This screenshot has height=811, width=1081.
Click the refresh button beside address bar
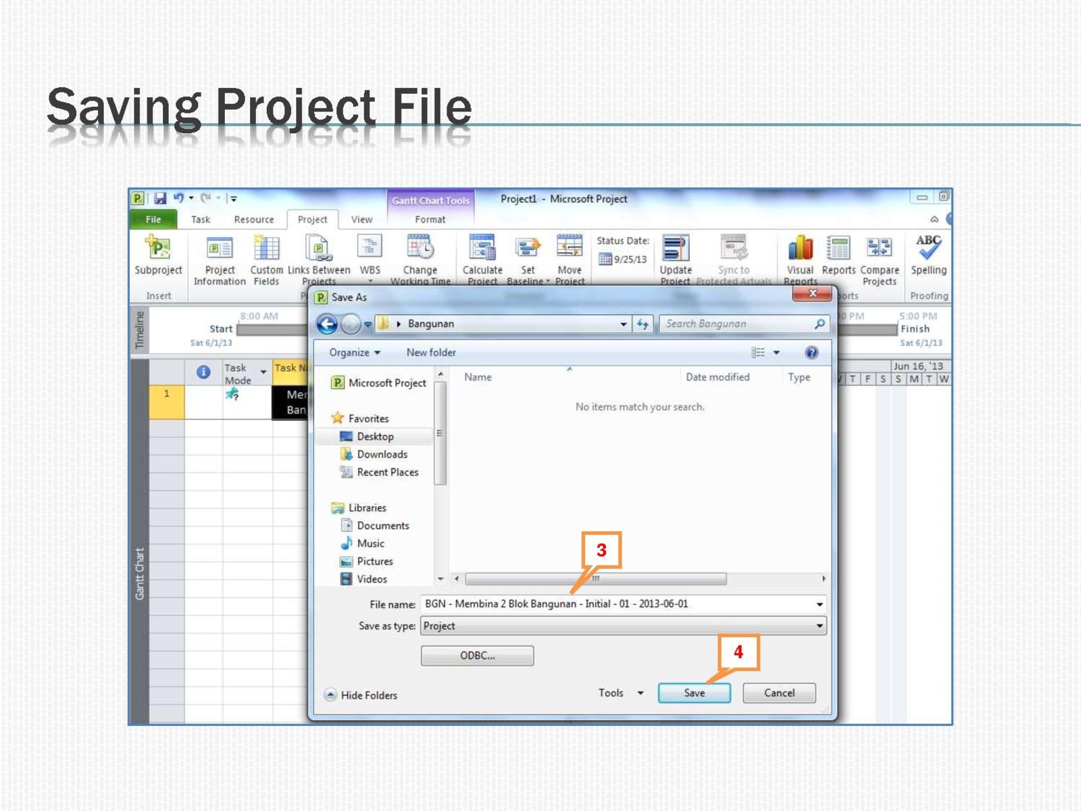pos(643,324)
